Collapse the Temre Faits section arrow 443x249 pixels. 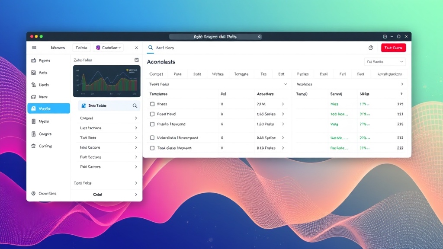pos(286,84)
